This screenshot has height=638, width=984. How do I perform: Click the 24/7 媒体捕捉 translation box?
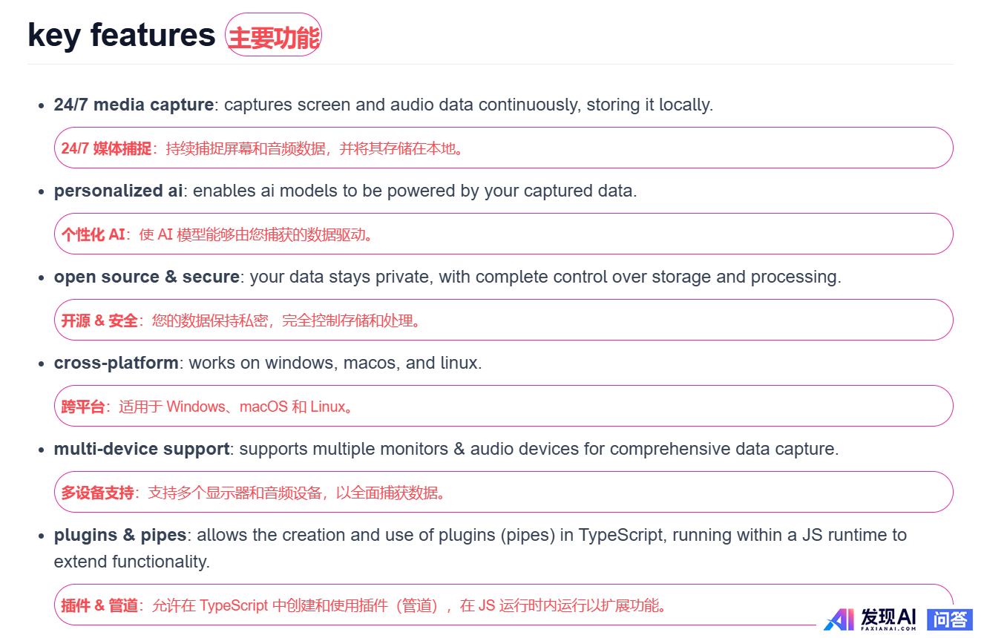point(503,148)
